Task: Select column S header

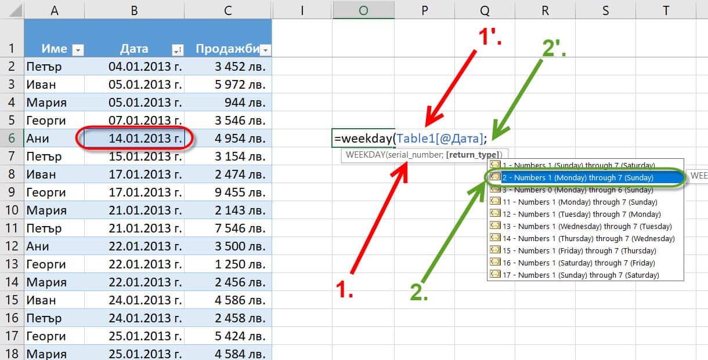Action: tap(605, 10)
